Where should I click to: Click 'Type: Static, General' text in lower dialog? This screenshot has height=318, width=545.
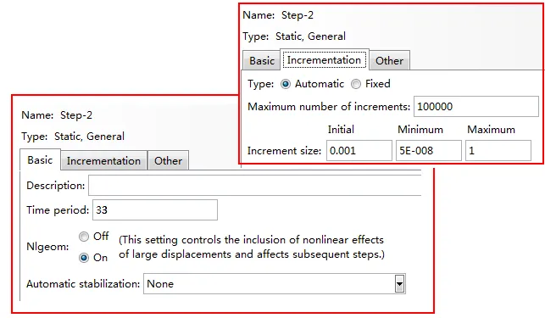[x=73, y=137]
